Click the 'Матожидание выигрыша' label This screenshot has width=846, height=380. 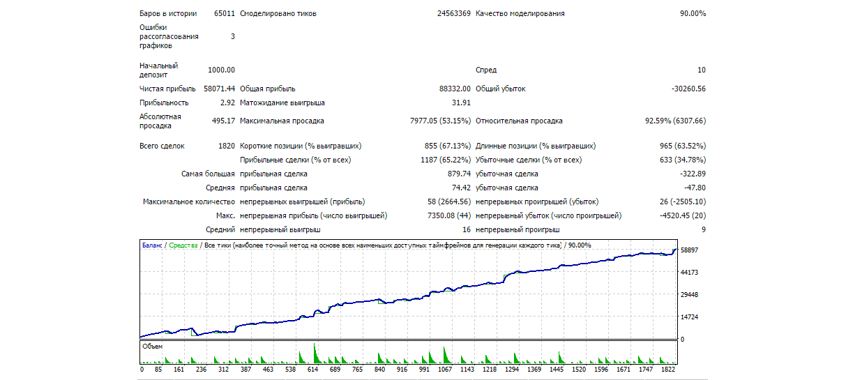tap(282, 102)
